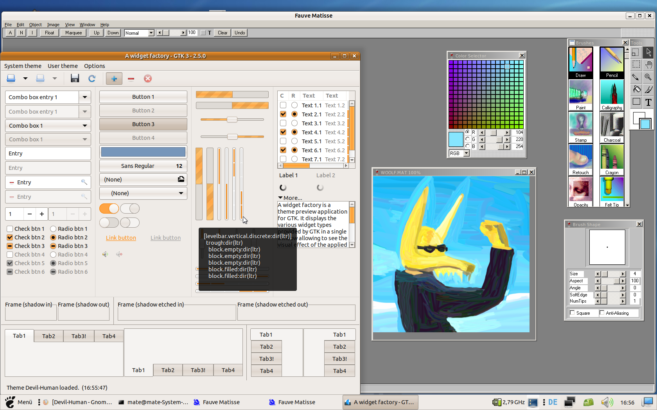Activate the magnifier zoom tool
657x410 pixels.
click(648, 77)
